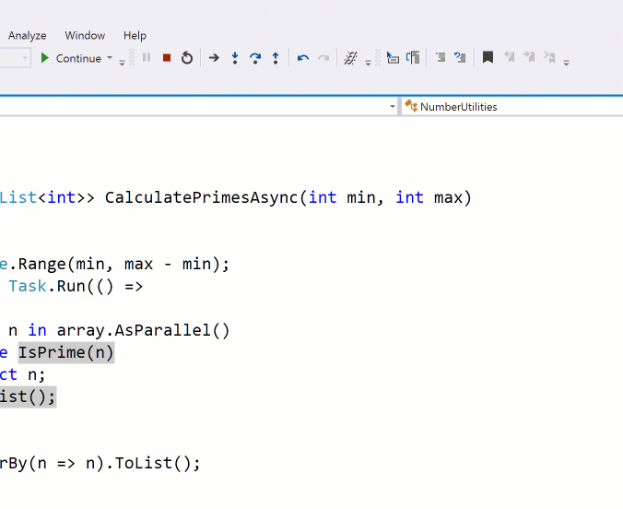Viewport: 623px width, 509px height.
Task: Expand the combo box left of Continue
Action: coord(25,58)
